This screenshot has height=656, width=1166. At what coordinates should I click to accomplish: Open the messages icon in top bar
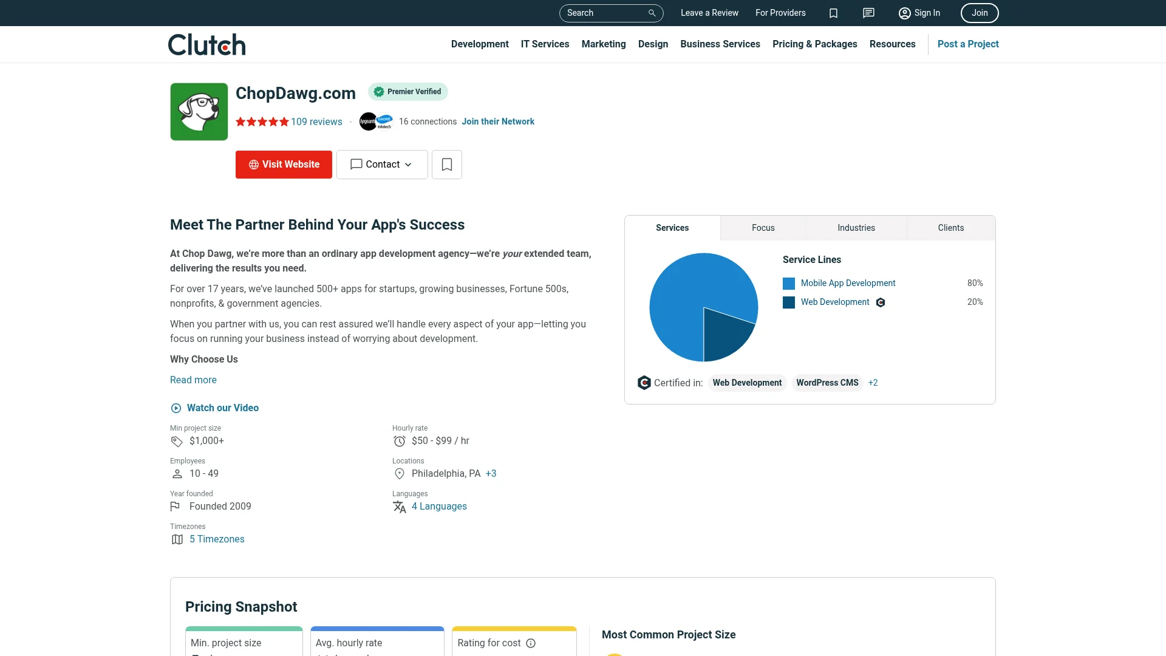click(x=868, y=13)
